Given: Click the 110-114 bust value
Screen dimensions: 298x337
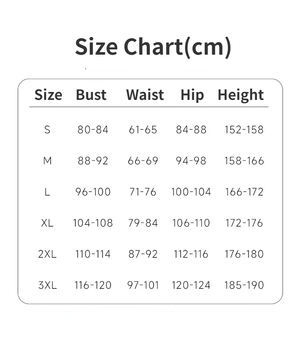Looking at the screenshot, I should click(x=93, y=254).
